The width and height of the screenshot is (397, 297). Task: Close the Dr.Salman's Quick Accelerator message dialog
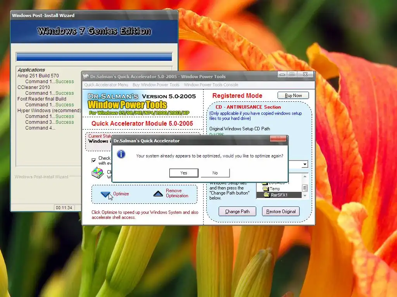[278, 138]
